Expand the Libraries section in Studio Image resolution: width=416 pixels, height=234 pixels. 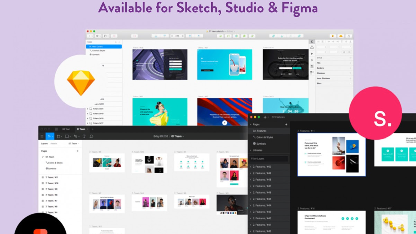[x=251, y=150]
